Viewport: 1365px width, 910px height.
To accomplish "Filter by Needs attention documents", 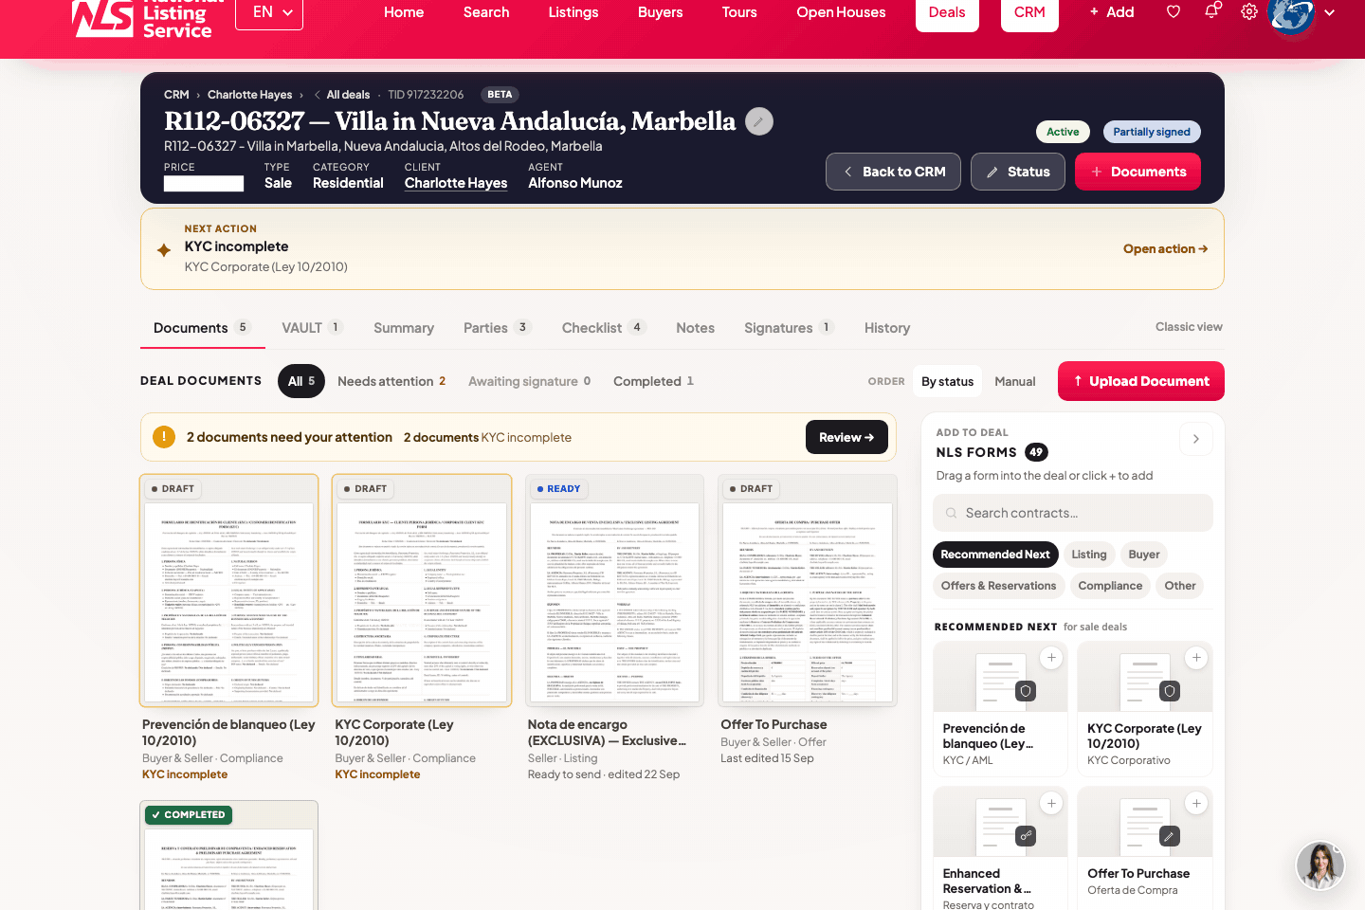I will coord(391,381).
